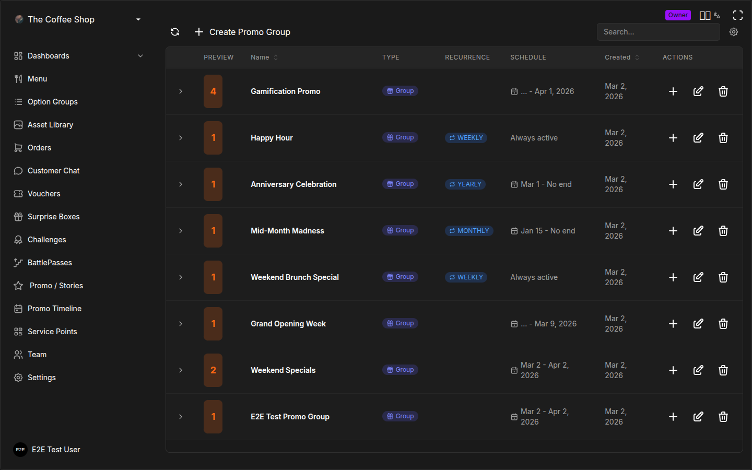Image resolution: width=752 pixels, height=470 pixels.
Task: Expand the Gamification Promo row
Action: point(181,91)
